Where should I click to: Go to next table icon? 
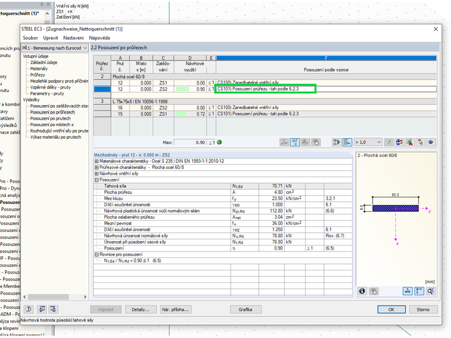click(x=53, y=310)
